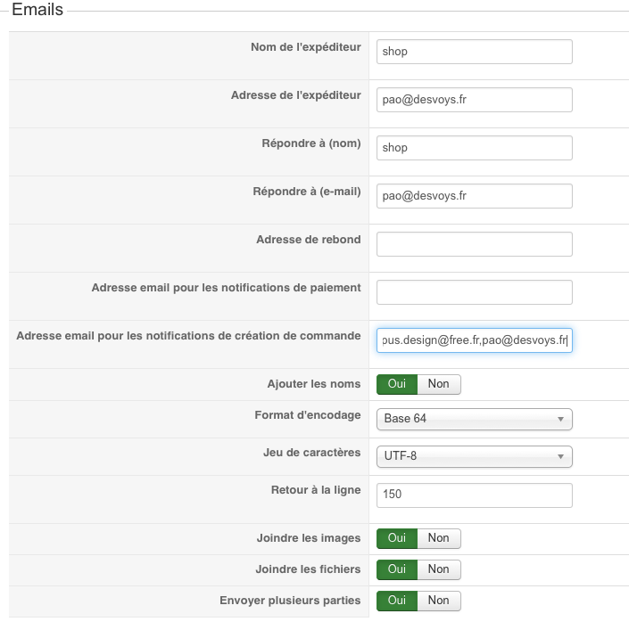Choose Non for Joindre les fichiers
The image size is (629, 630).
439,569
